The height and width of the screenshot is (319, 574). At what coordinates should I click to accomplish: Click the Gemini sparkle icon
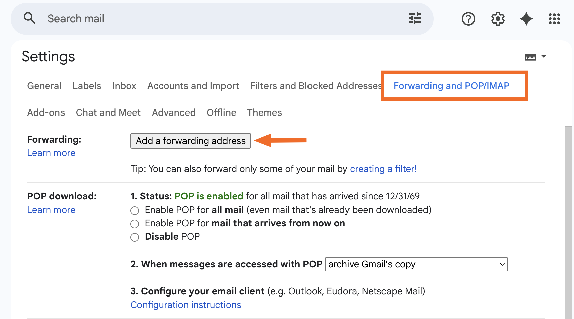coord(526,19)
